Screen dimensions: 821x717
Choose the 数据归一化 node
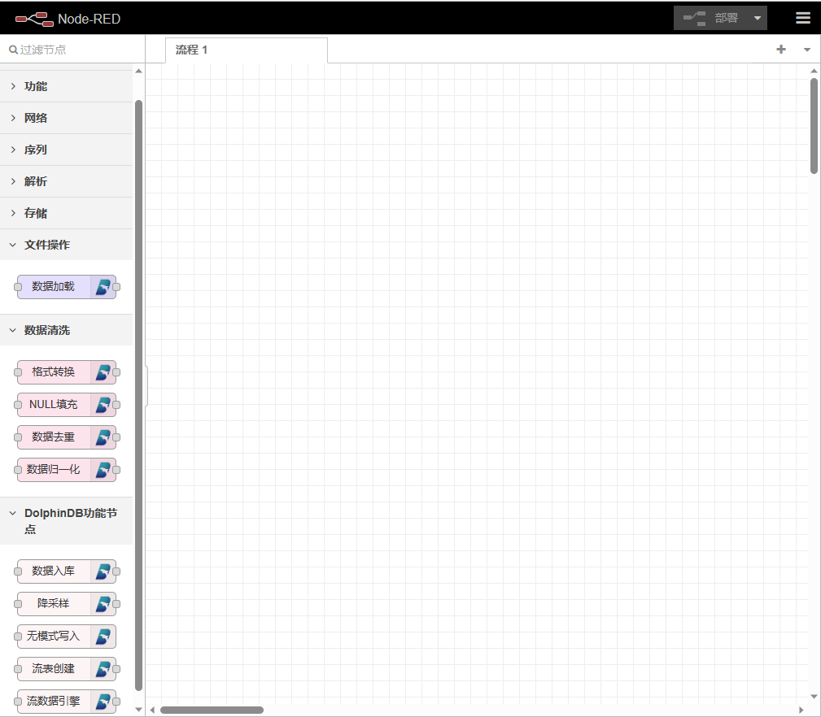[x=65, y=469]
